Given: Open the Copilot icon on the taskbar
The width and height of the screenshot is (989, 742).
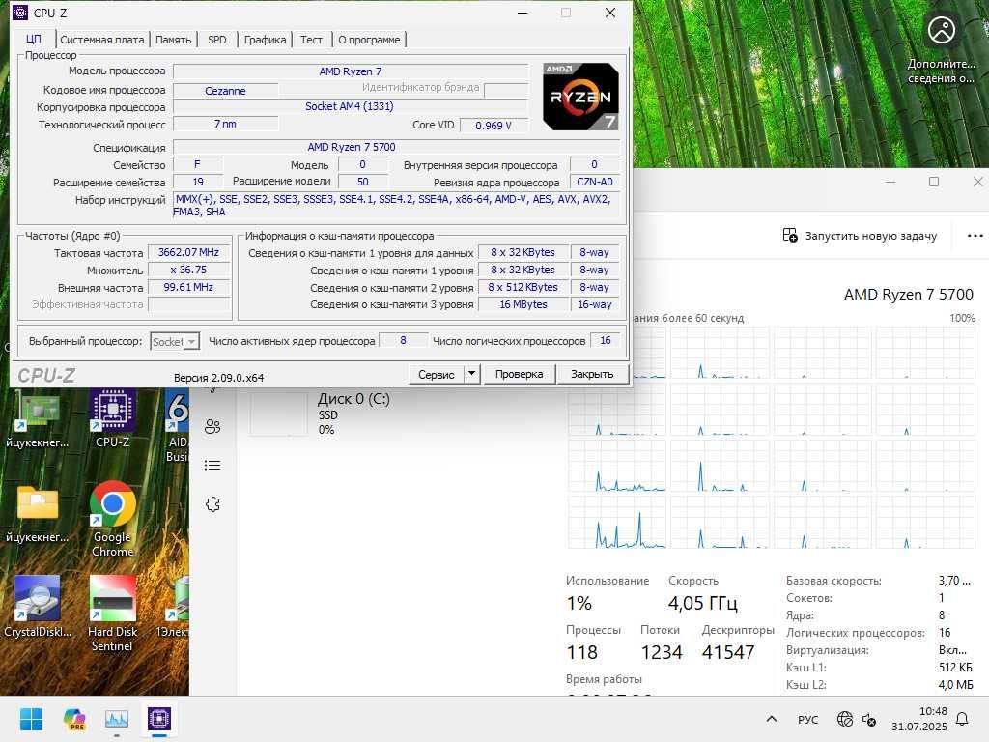Looking at the screenshot, I should tap(74, 719).
